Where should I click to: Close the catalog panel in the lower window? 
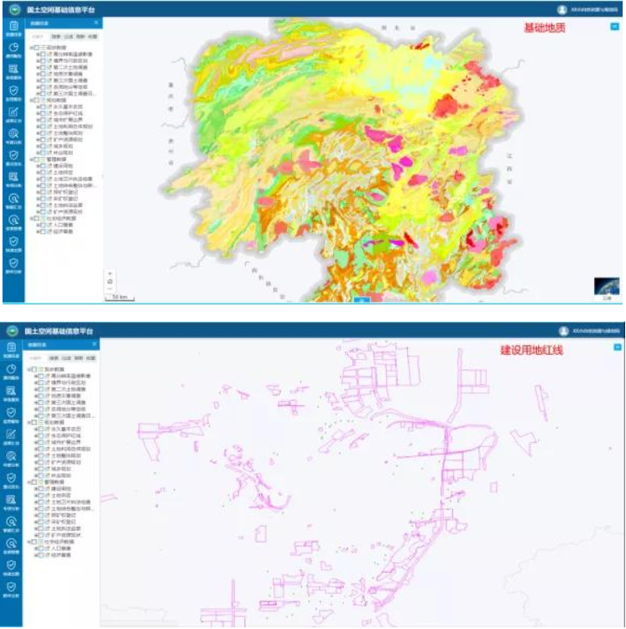point(95,344)
